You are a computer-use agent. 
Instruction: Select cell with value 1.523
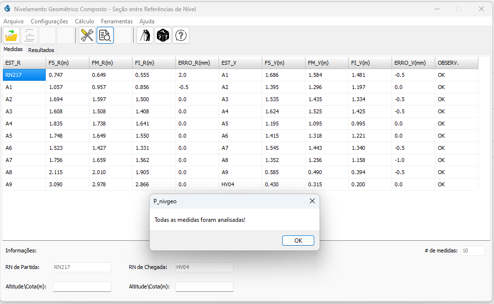click(68, 148)
